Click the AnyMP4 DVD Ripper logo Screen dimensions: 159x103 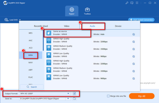[x=5, y=3]
